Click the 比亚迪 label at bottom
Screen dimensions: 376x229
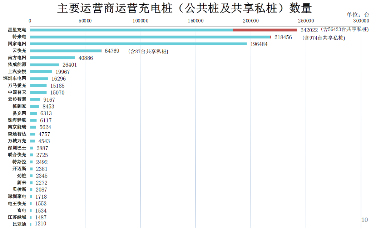(19, 224)
